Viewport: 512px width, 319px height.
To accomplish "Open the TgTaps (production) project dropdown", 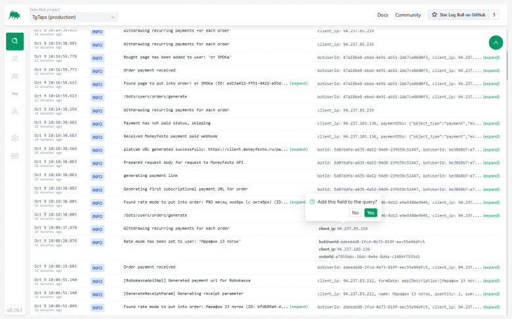I will pyautogui.click(x=74, y=17).
